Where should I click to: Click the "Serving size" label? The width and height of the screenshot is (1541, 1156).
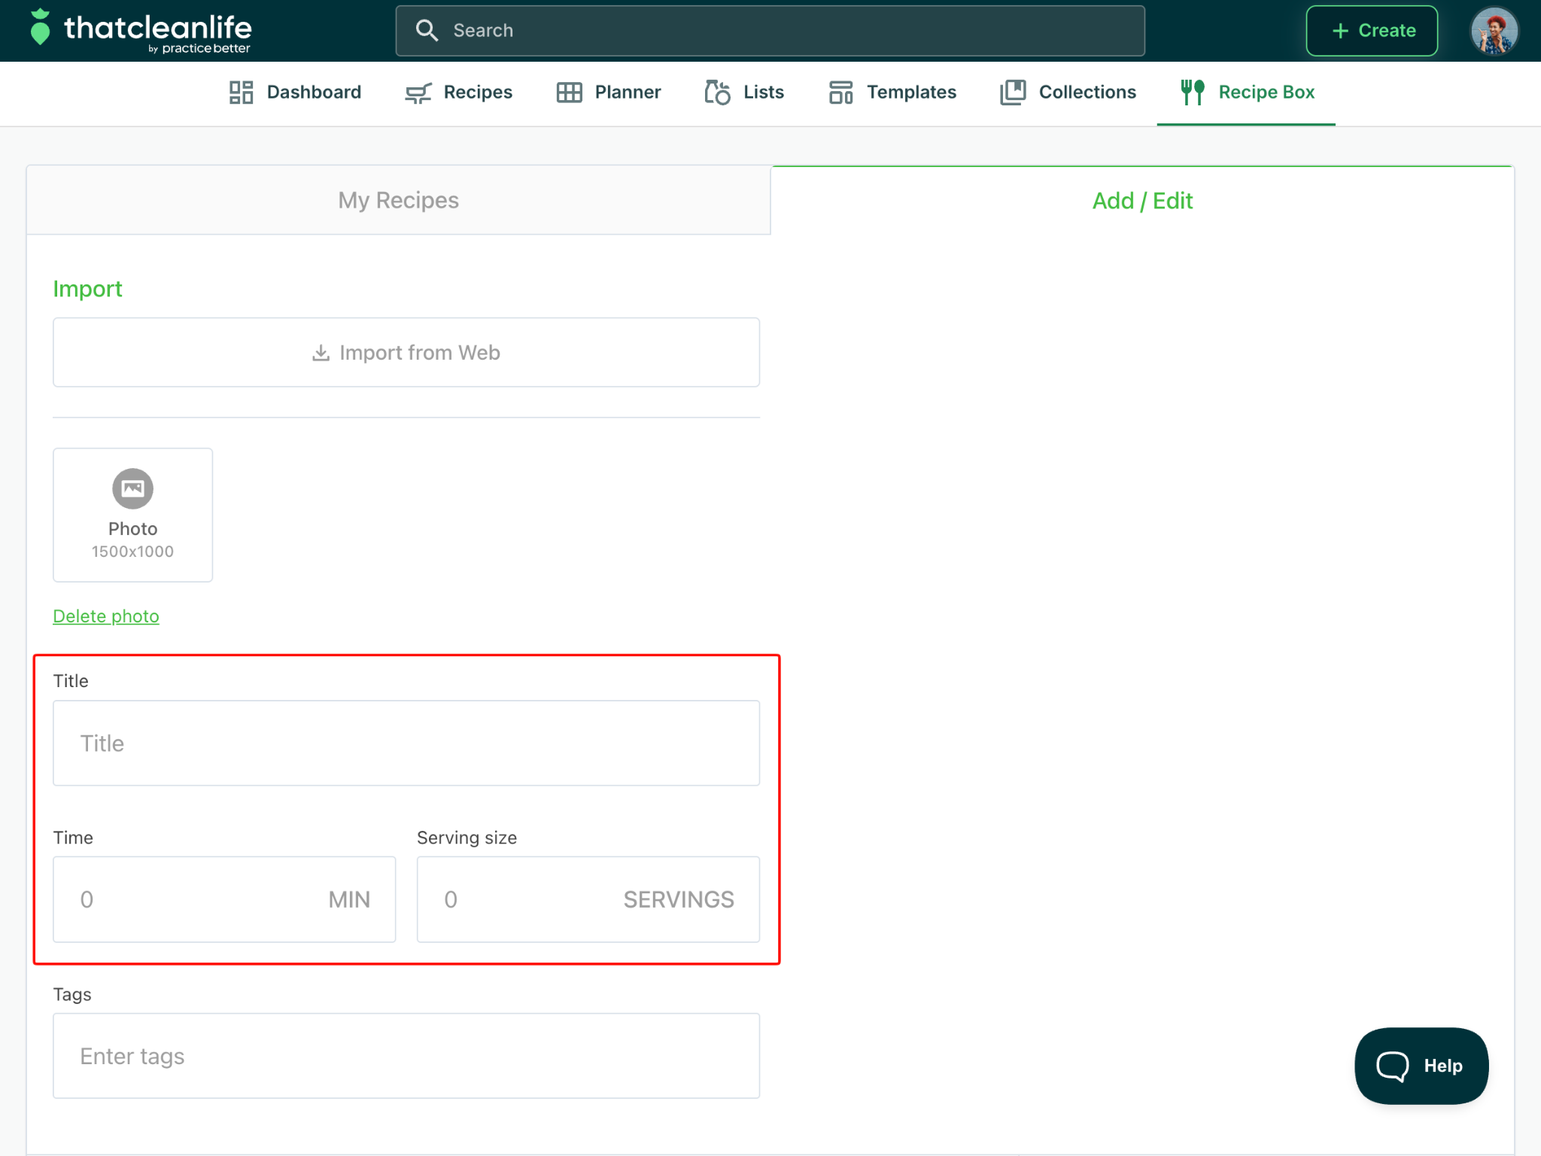coord(467,838)
